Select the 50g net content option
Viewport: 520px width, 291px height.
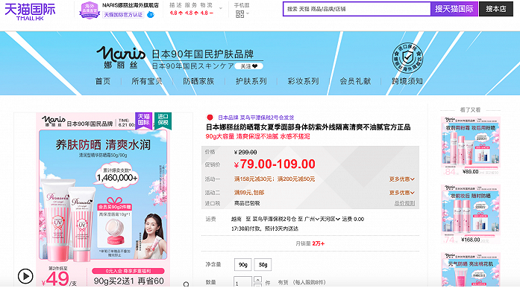263,264
